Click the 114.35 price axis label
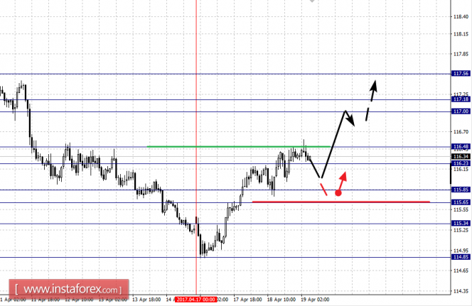The width and height of the screenshot is (472, 306). point(461,291)
